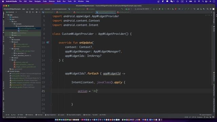Open IDE settings gear in main toolbar
Screen dimensions: 217x122
pos(211,9)
